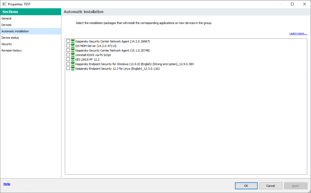Click the greyed-out Apply button
The height and width of the screenshot is (193, 311).
(296, 186)
